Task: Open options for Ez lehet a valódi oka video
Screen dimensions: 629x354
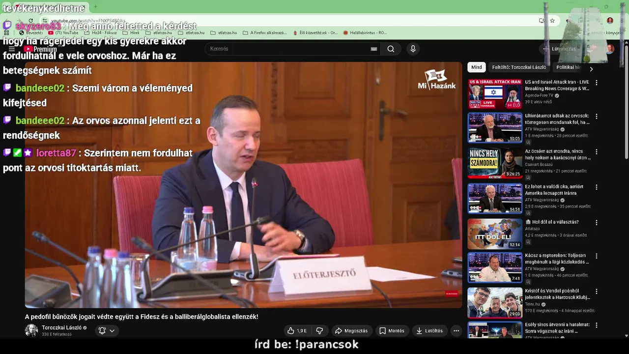Action: 597,187
